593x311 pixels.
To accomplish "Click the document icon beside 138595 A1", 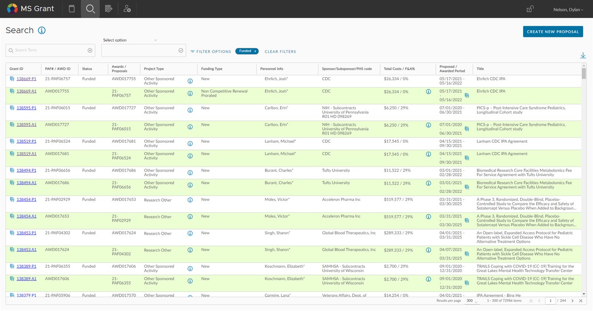I will tap(12, 125).
